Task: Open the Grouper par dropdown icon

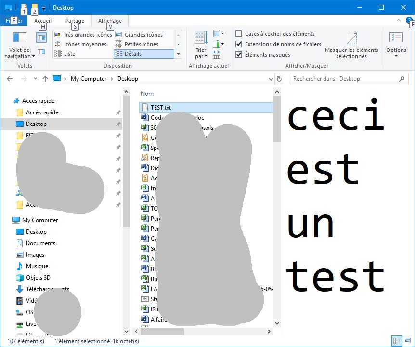Action: point(219,34)
